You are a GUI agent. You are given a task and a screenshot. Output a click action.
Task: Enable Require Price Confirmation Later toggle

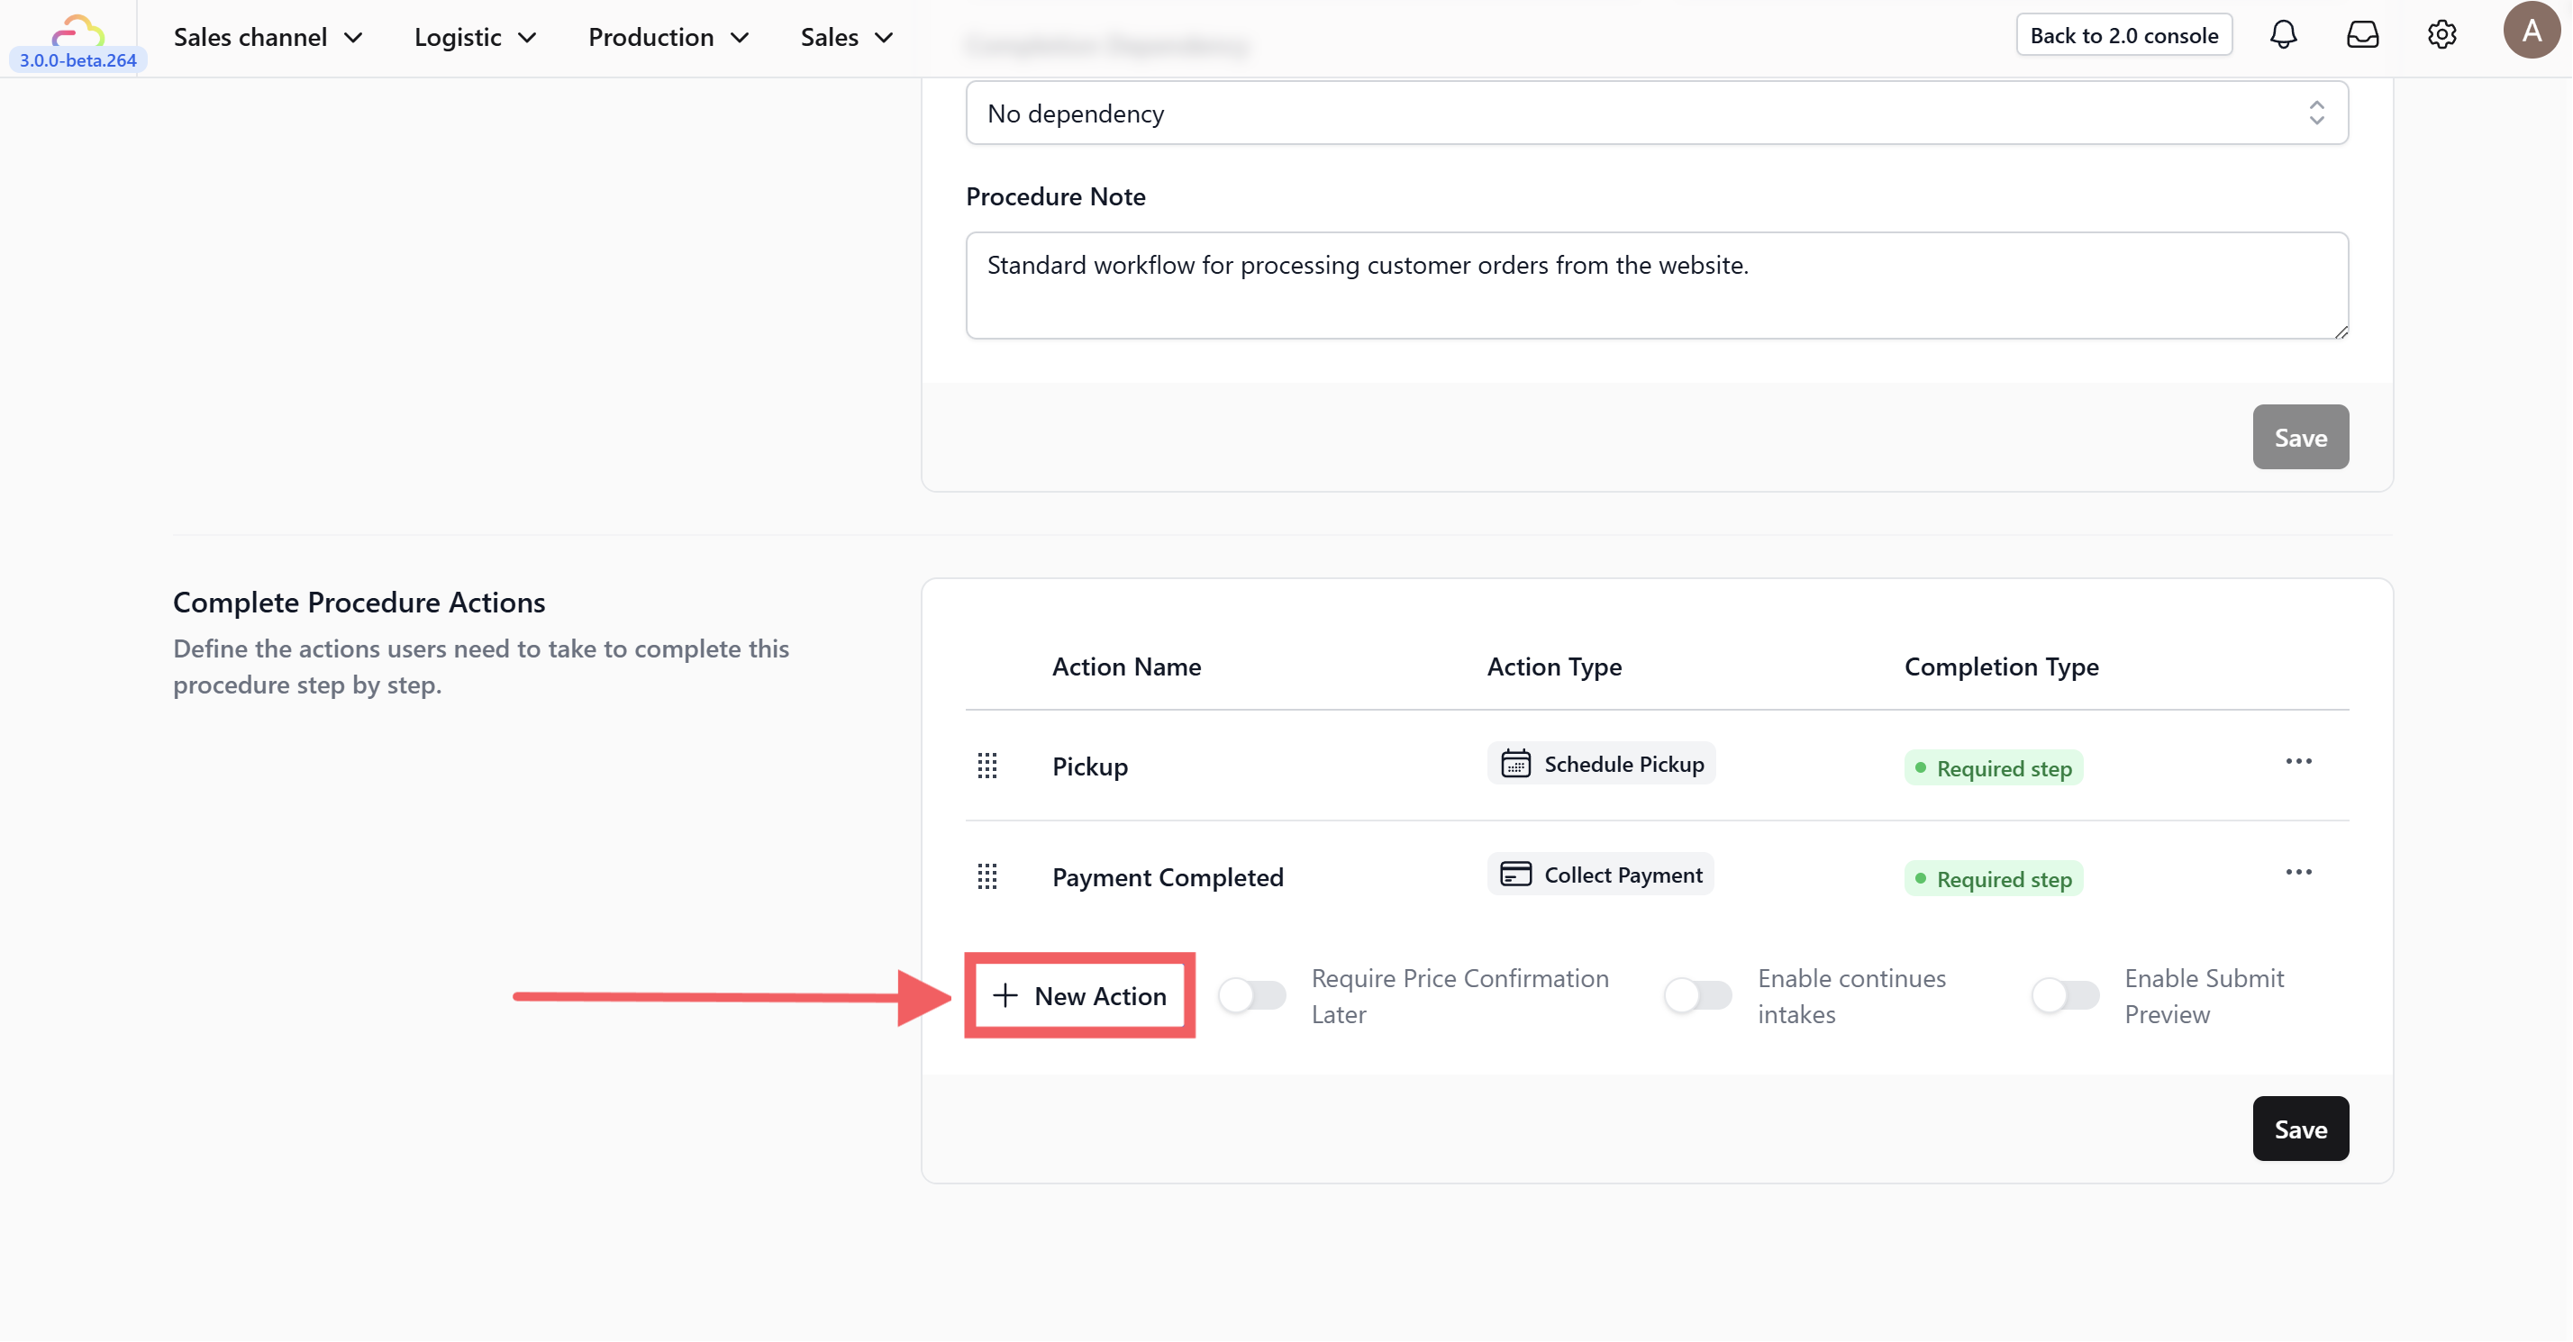[x=1252, y=995]
